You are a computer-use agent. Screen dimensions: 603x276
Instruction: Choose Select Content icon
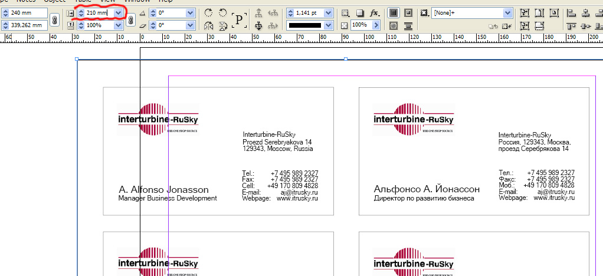pos(258,26)
